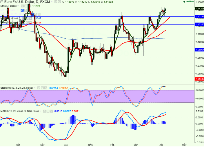Open EMA (55, close) settings gear
Viewport: 204px width, 147px height.
27,23
